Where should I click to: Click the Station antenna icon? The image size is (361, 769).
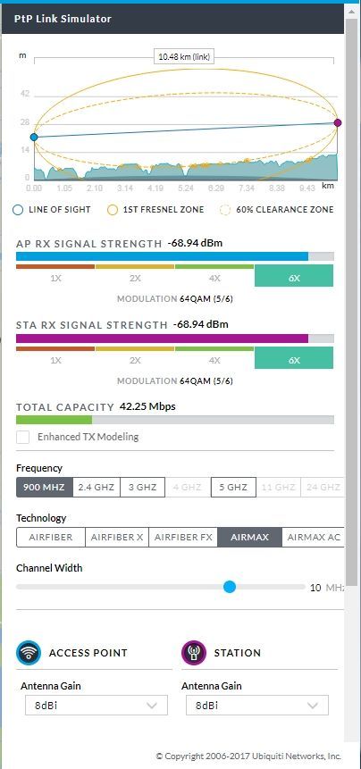point(194,653)
